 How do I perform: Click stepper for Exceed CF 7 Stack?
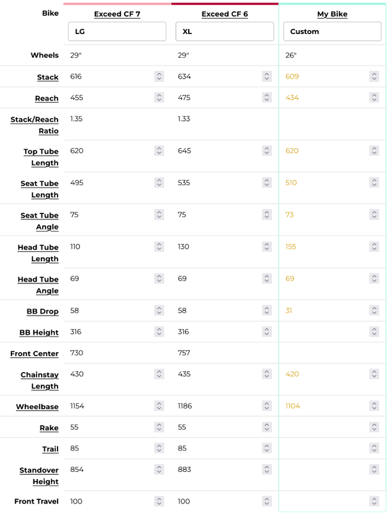point(159,76)
